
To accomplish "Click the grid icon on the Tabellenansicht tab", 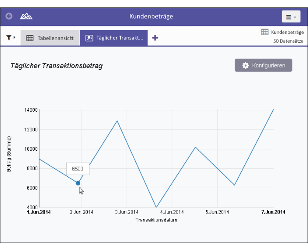I will (x=30, y=38).
